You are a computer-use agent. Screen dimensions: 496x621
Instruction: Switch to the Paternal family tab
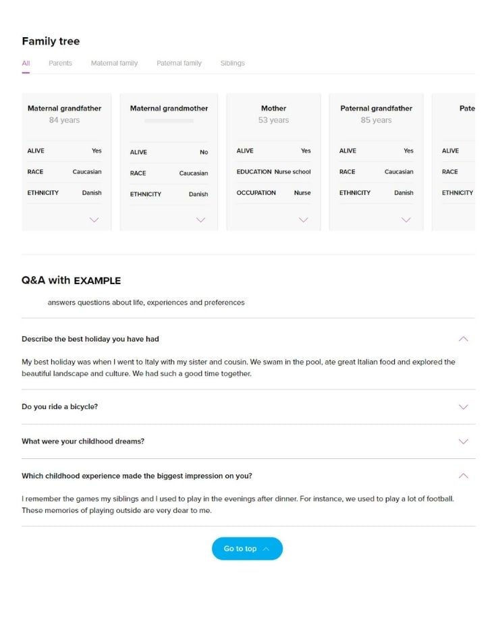click(x=178, y=63)
